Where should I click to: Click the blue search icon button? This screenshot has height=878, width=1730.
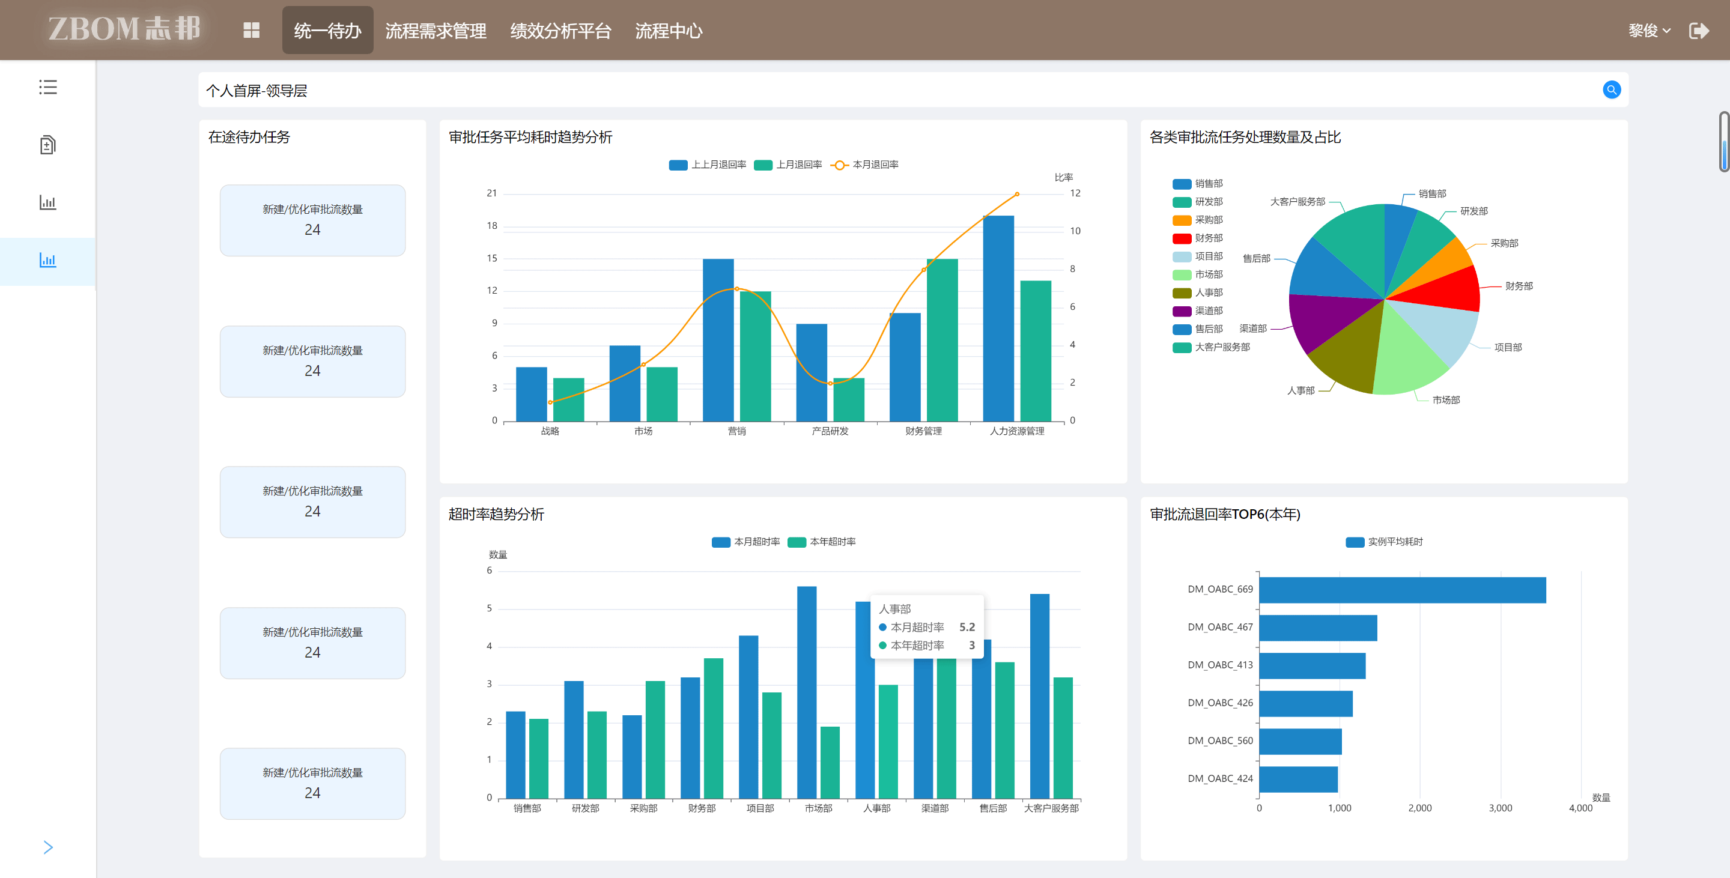(1611, 90)
